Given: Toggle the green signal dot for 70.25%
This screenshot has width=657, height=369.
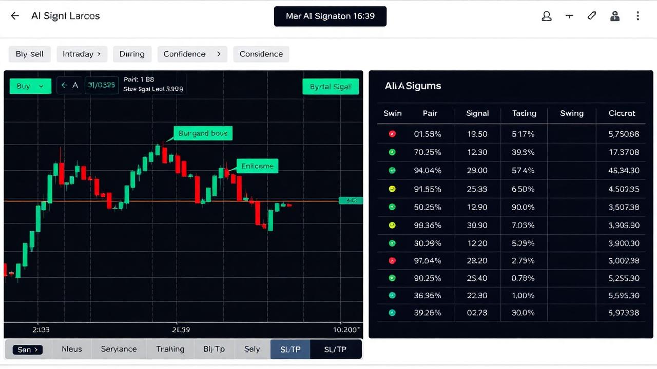Looking at the screenshot, I should (x=392, y=152).
